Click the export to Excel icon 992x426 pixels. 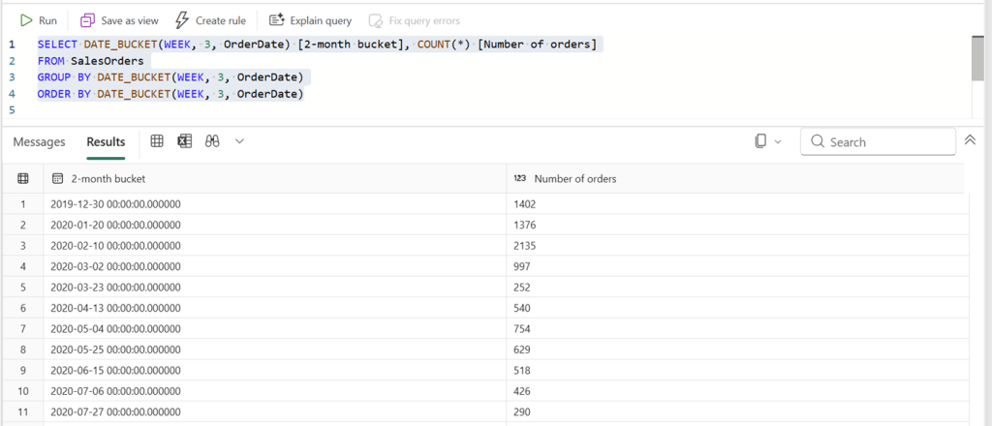tap(184, 141)
